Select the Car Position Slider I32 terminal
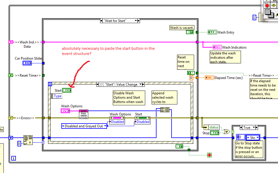The image size is (278, 173). [x=27, y=63]
